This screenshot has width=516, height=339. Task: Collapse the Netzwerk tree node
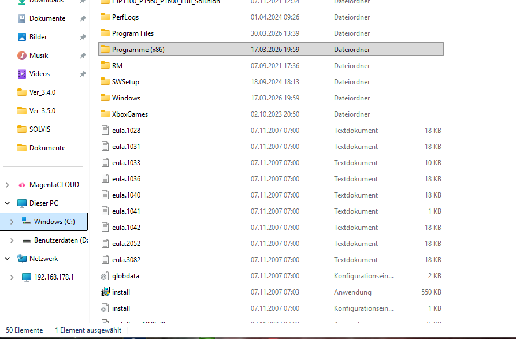coord(7,259)
